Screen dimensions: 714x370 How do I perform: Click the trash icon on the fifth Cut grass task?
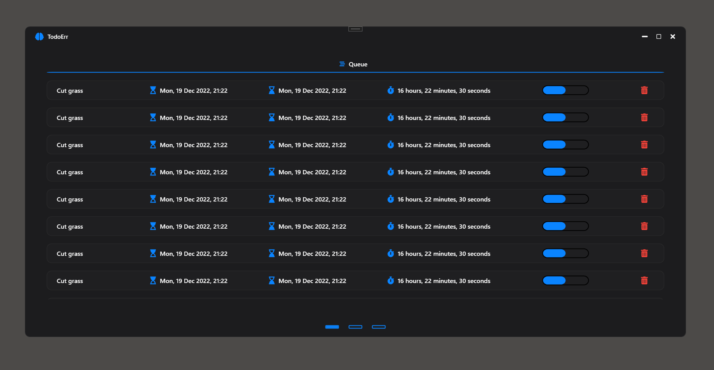click(644, 199)
